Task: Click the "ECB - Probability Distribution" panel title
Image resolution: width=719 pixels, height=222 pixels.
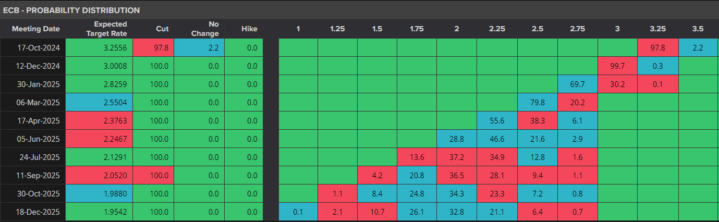Action: coord(71,10)
